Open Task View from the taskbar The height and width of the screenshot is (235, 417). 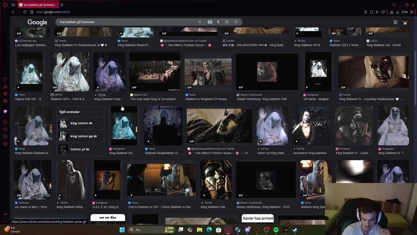pos(181,230)
